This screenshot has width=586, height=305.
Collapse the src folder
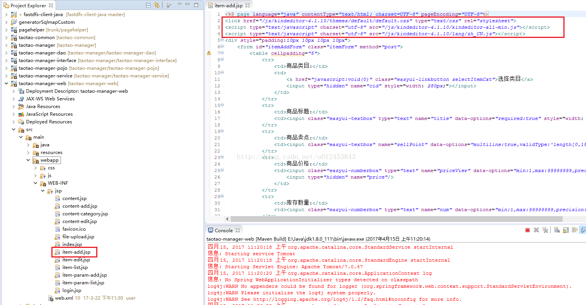[14, 130]
